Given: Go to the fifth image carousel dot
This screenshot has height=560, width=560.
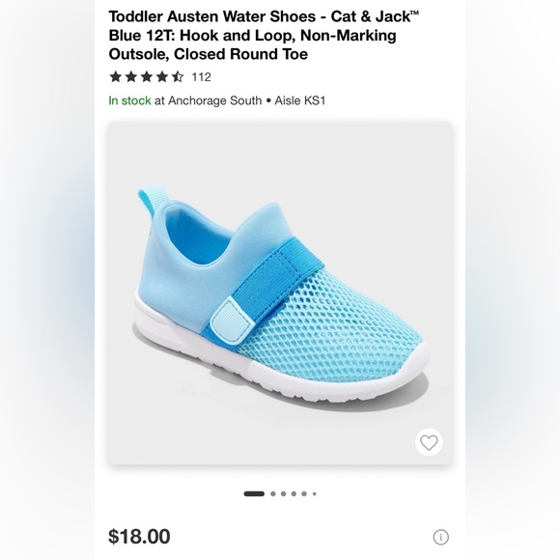Looking at the screenshot, I should pos(304,494).
